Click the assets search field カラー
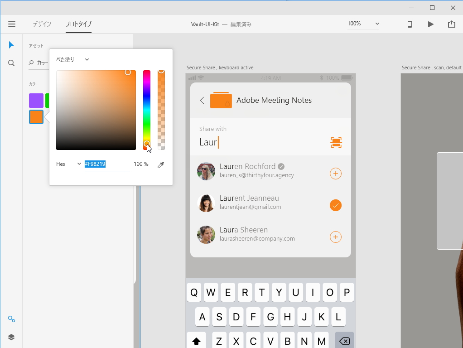The image size is (463, 348). click(39, 63)
